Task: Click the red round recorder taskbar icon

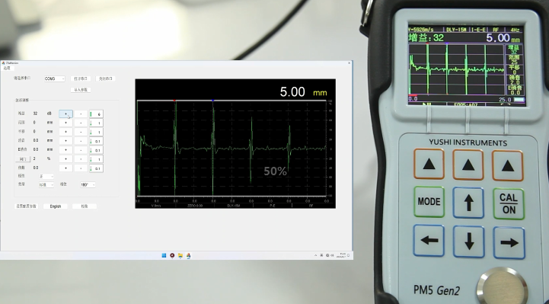Action: (172, 255)
